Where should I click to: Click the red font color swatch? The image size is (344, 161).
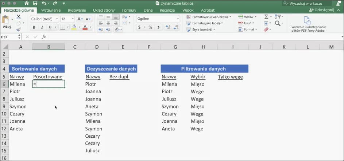pos(85,27)
